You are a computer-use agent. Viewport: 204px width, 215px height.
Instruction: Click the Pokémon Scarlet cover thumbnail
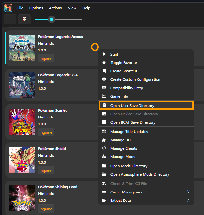tap(22, 122)
